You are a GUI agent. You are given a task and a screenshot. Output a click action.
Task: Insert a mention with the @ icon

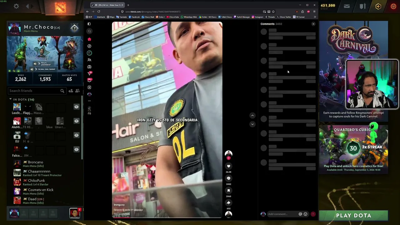coord(300,214)
